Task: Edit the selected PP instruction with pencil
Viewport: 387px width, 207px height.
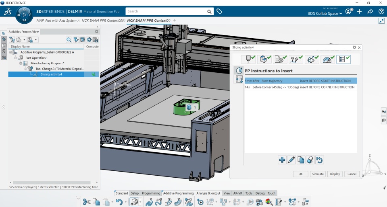Action: pyautogui.click(x=291, y=160)
